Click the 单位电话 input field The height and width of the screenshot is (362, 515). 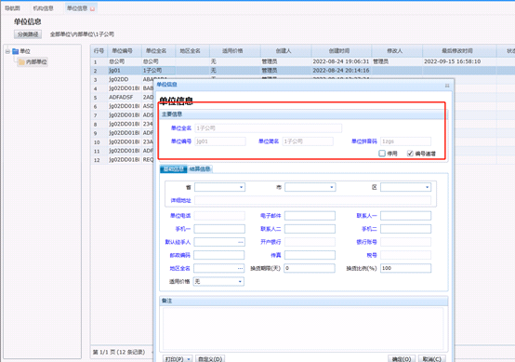pos(219,216)
